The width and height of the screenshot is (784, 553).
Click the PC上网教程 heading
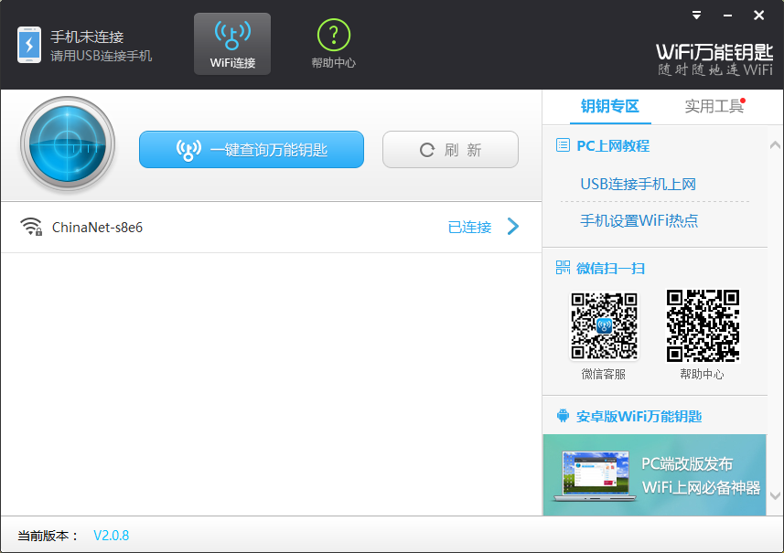(613, 146)
